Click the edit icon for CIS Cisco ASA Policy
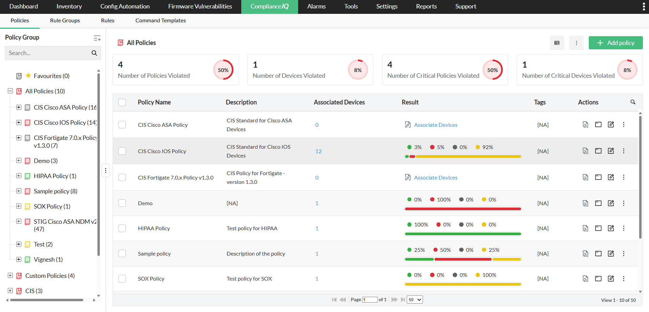649x312 pixels. pyautogui.click(x=611, y=124)
